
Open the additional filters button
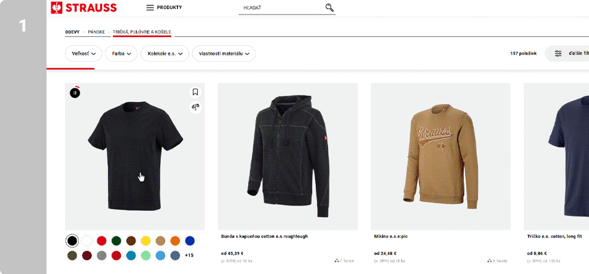(x=567, y=53)
